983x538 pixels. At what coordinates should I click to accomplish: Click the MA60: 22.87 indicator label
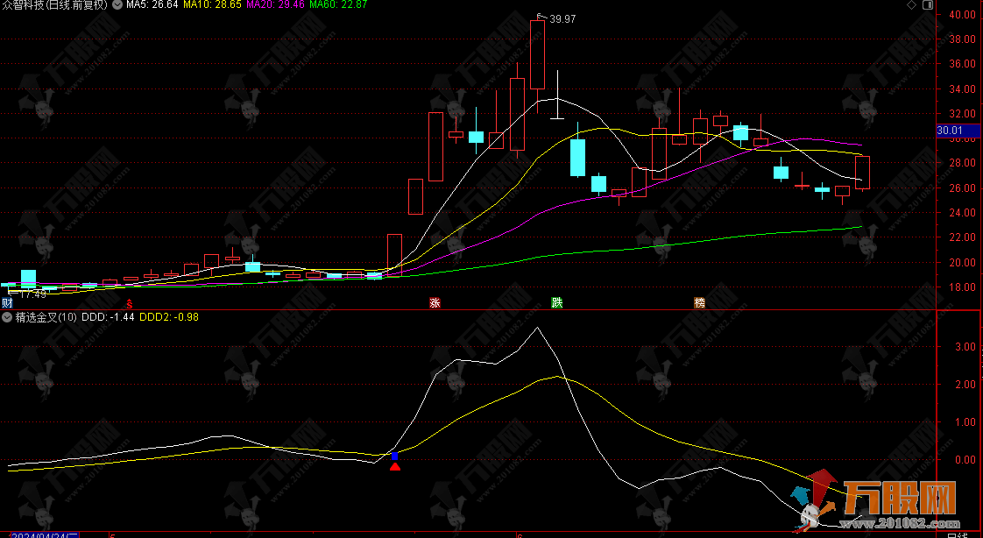pos(338,5)
